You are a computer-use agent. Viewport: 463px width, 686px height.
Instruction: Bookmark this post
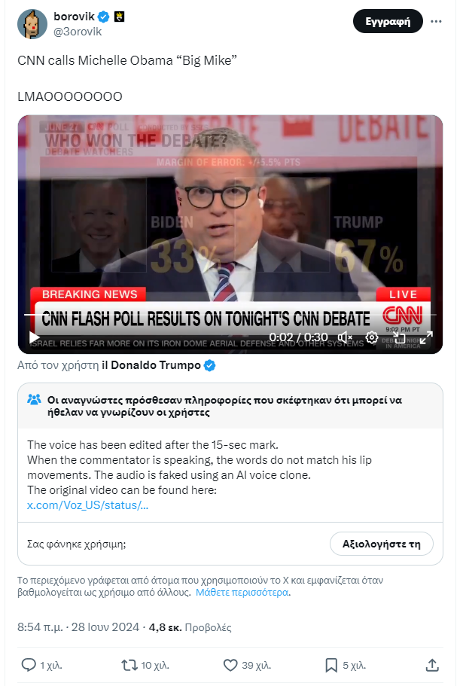[x=331, y=665]
